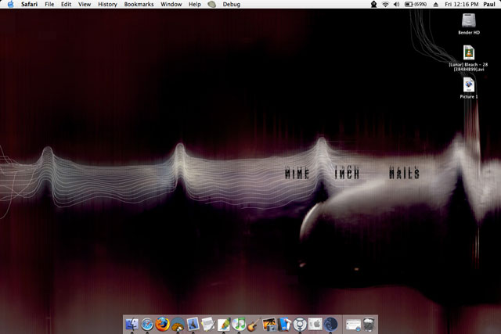The width and height of the screenshot is (501, 334).
Task: Click the Paul user account menu
Action: 489,5
